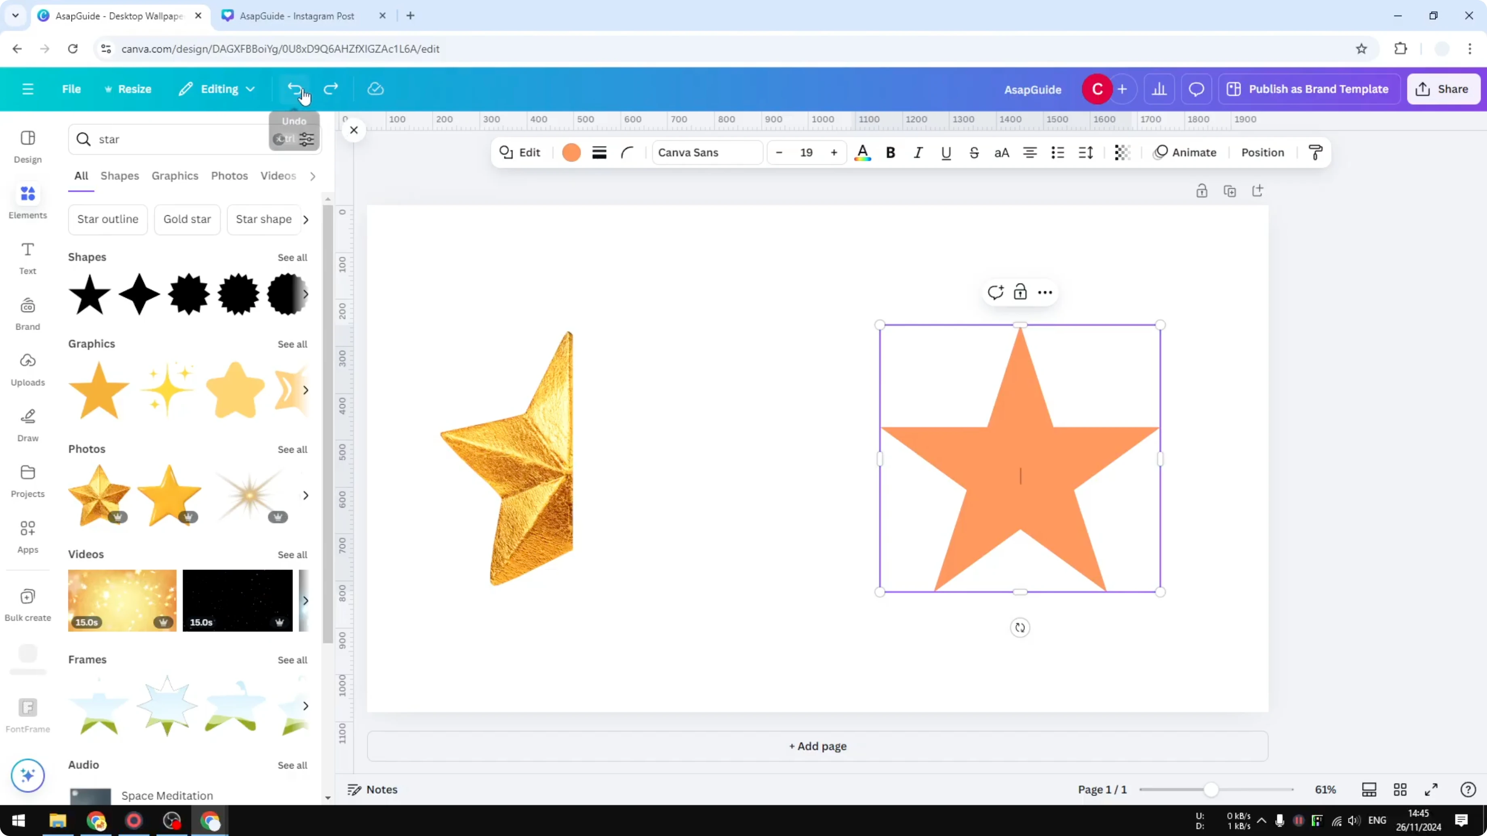This screenshot has height=836, width=1487.
Task: Open the orange fill color swatch
Action: click(571, 152)
